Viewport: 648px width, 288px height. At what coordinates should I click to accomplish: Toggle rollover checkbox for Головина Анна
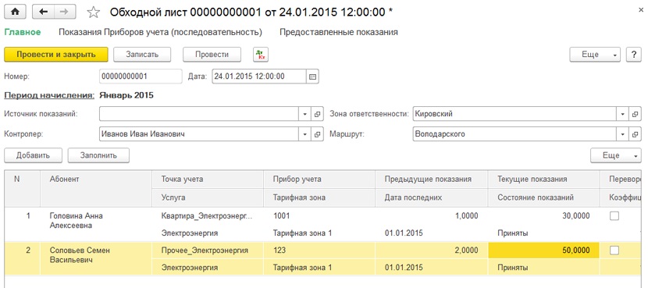[614, 215]
